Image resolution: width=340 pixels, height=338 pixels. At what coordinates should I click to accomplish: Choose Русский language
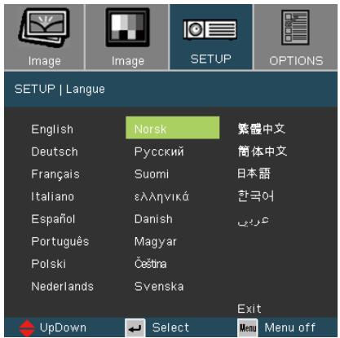(159, 151)
